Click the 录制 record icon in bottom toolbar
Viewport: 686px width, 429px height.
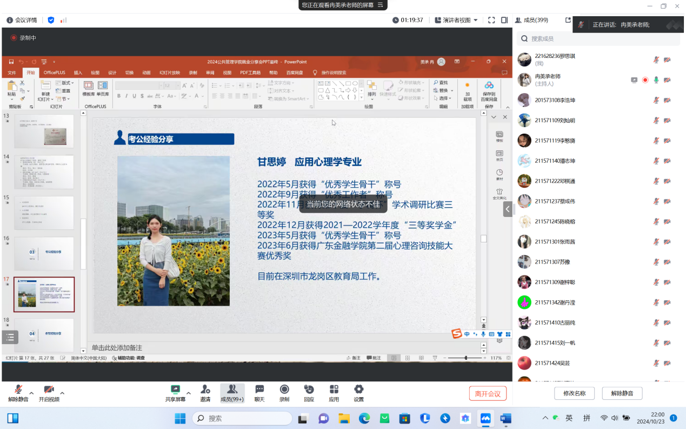pyautogui.click(x=284, y=393)
